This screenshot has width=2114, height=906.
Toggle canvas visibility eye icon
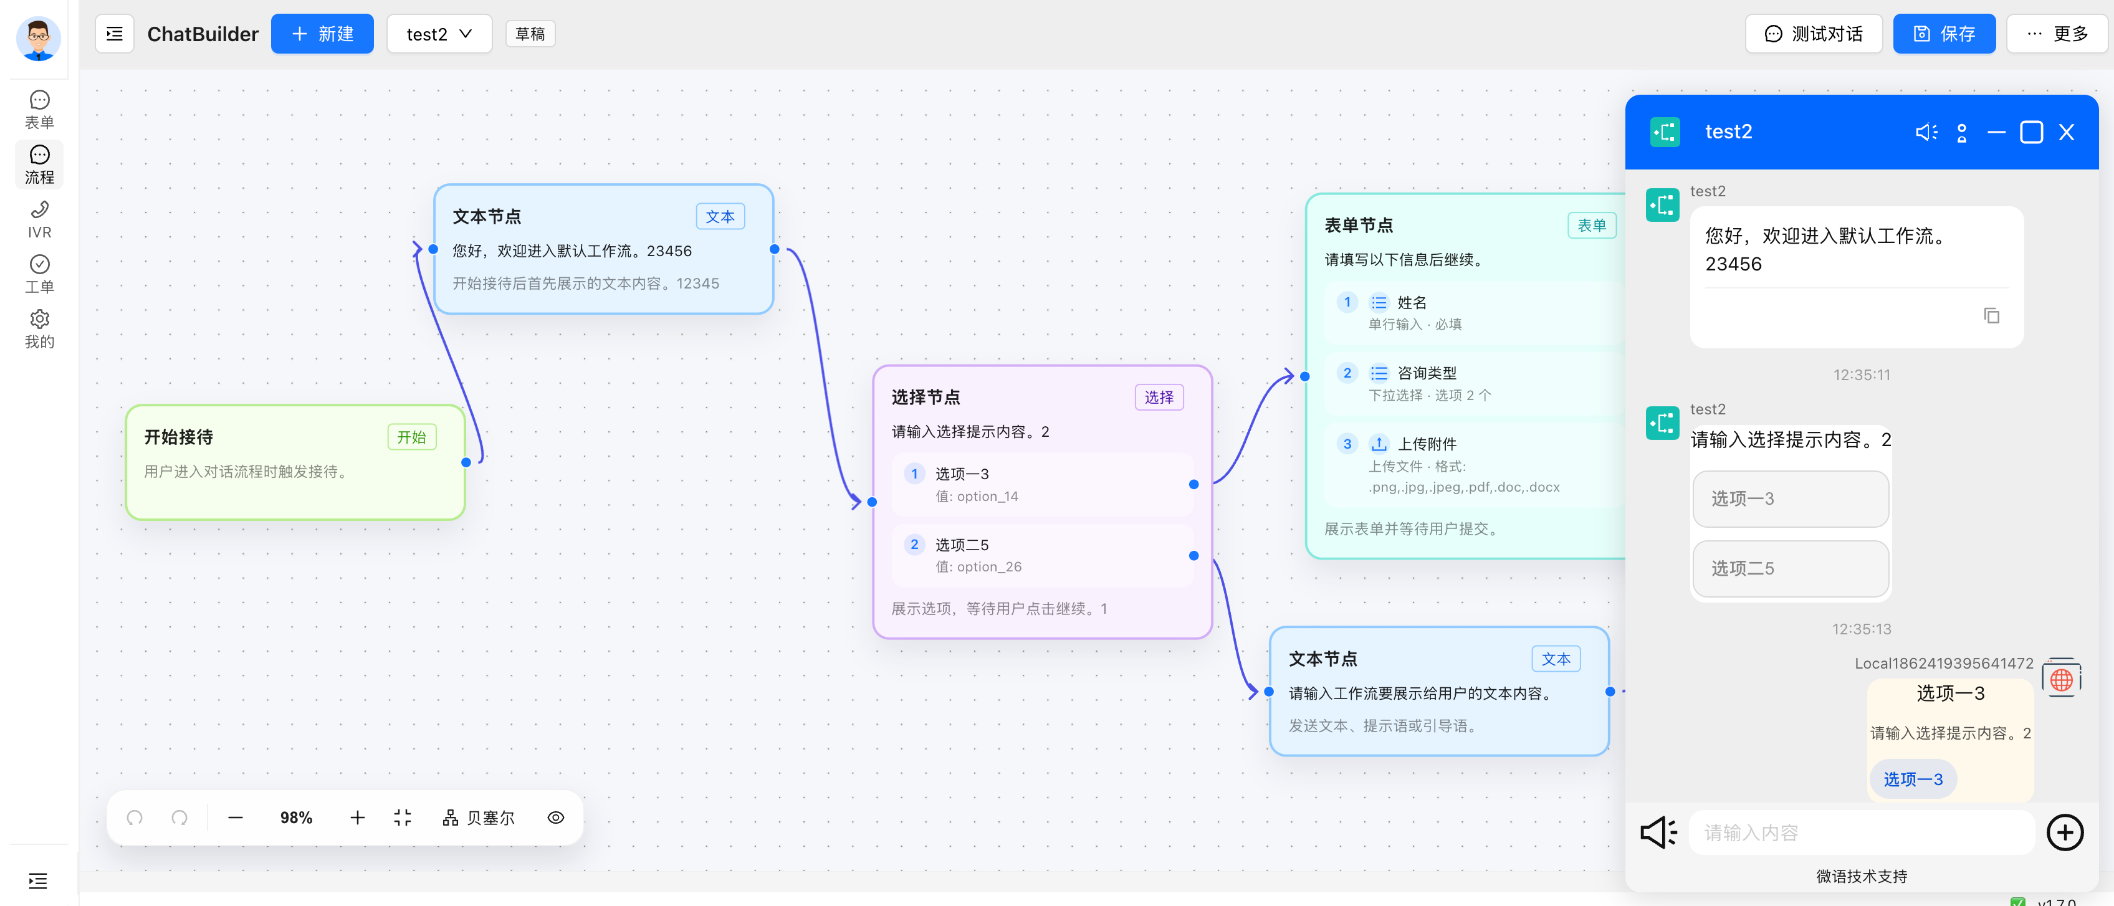pos(555,818)
